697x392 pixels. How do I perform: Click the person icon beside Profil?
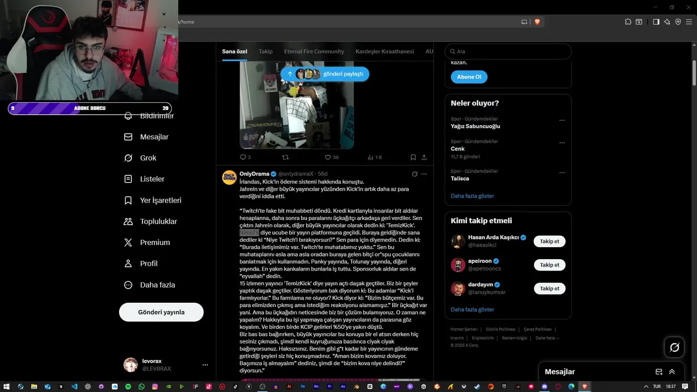(x=128, y=264)
